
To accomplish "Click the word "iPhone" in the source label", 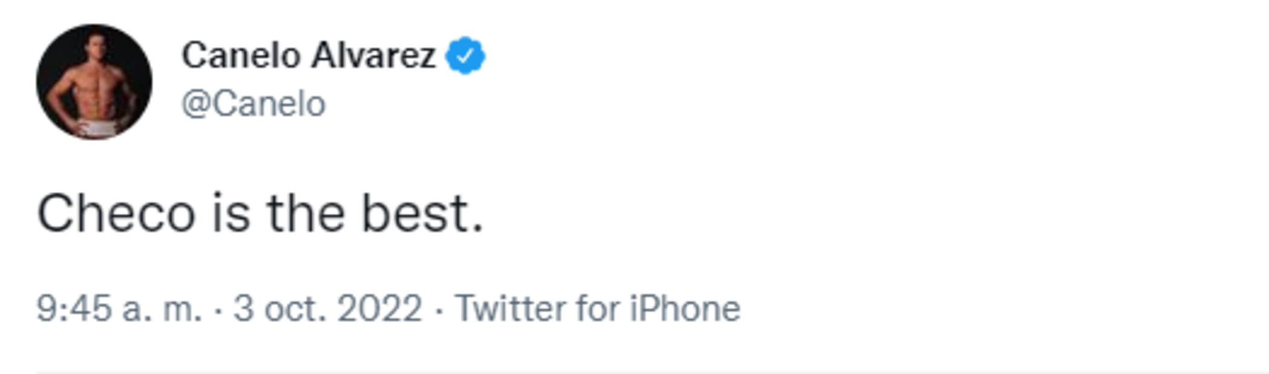I will [685, 308].
